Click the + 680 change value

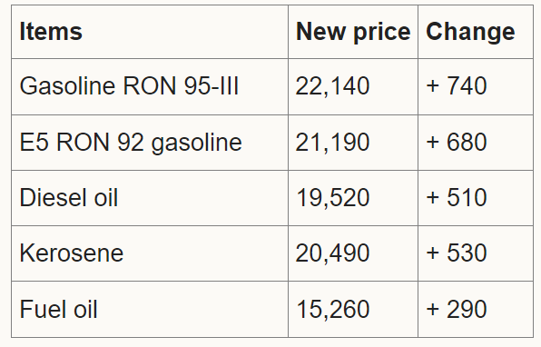coord(457,143)
